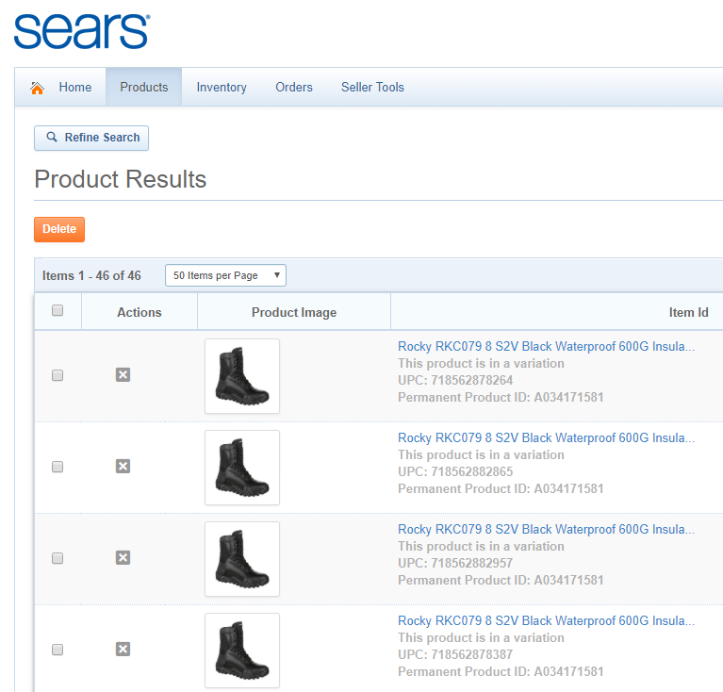Open Rocky RKC079 link for UPC 718562882865
This screenshot has height=692, width=723.
point(546,437)
